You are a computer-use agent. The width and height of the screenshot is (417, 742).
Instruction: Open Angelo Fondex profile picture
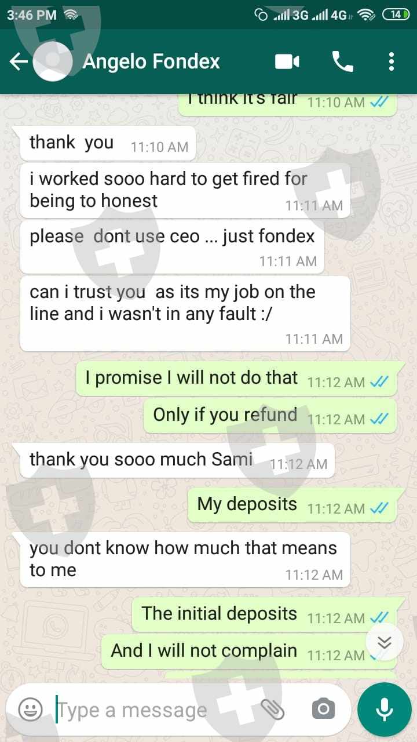click(x=53, y=61)
